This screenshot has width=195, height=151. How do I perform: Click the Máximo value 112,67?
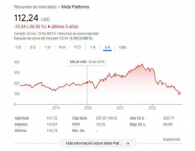pyautogui.click(x=52, y=125)
